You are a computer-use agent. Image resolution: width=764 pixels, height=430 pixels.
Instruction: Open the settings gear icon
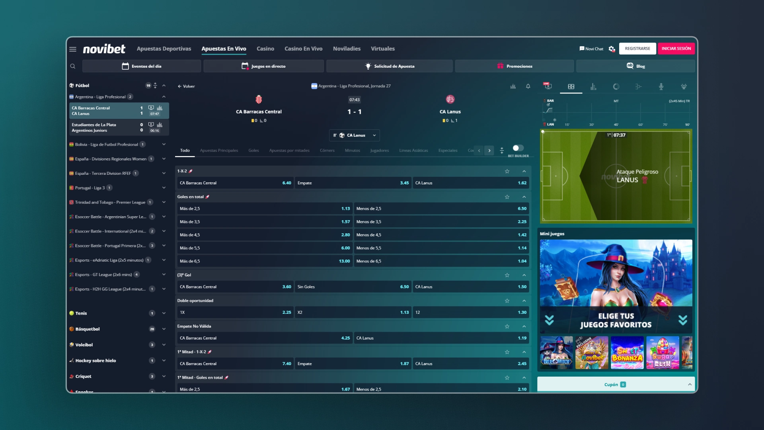pyautogui.click(x=612, y=49)
